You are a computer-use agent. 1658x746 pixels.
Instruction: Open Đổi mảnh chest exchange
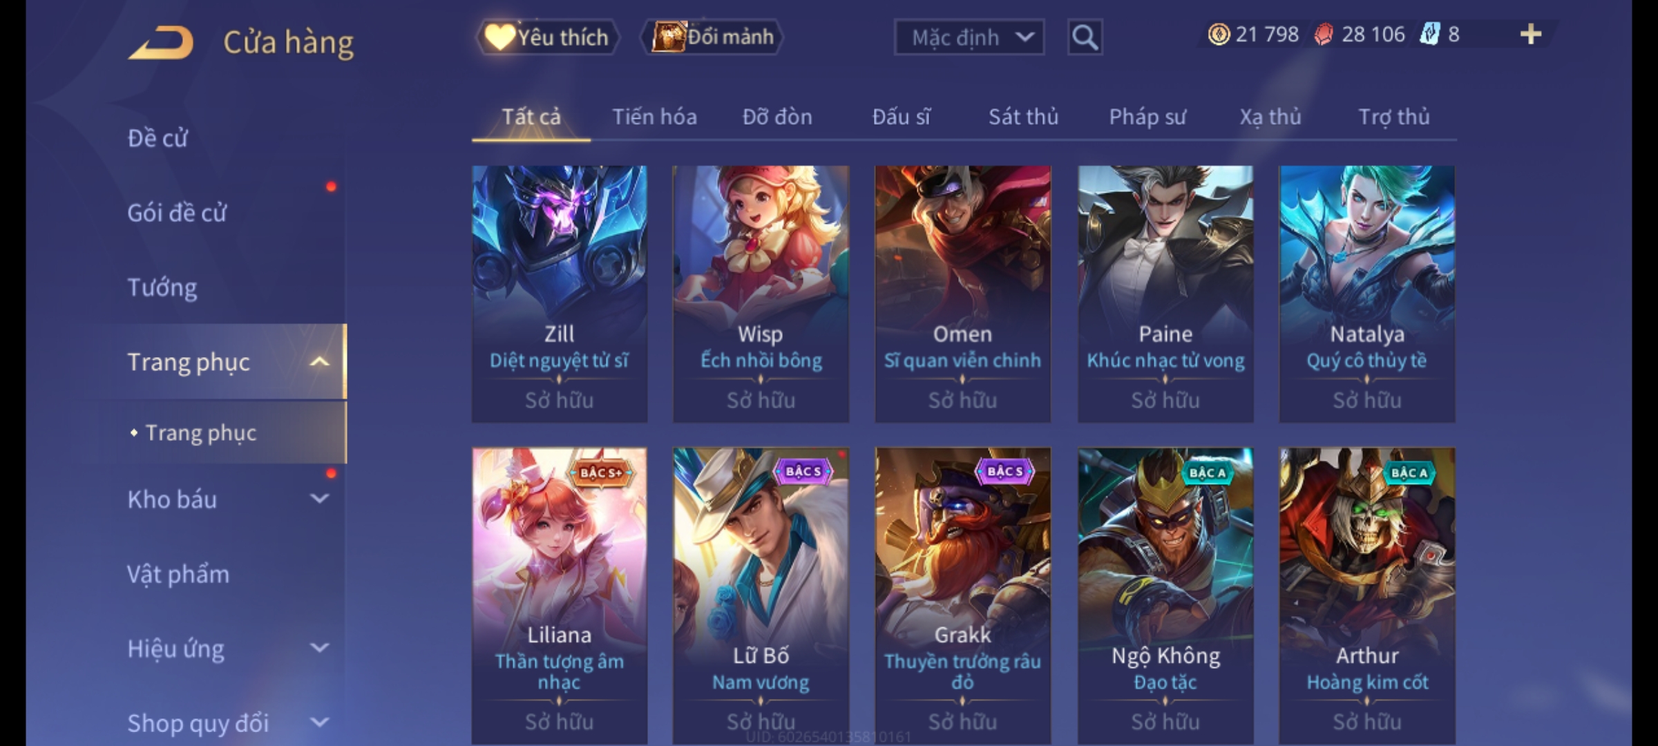click(x=713, y=37)
